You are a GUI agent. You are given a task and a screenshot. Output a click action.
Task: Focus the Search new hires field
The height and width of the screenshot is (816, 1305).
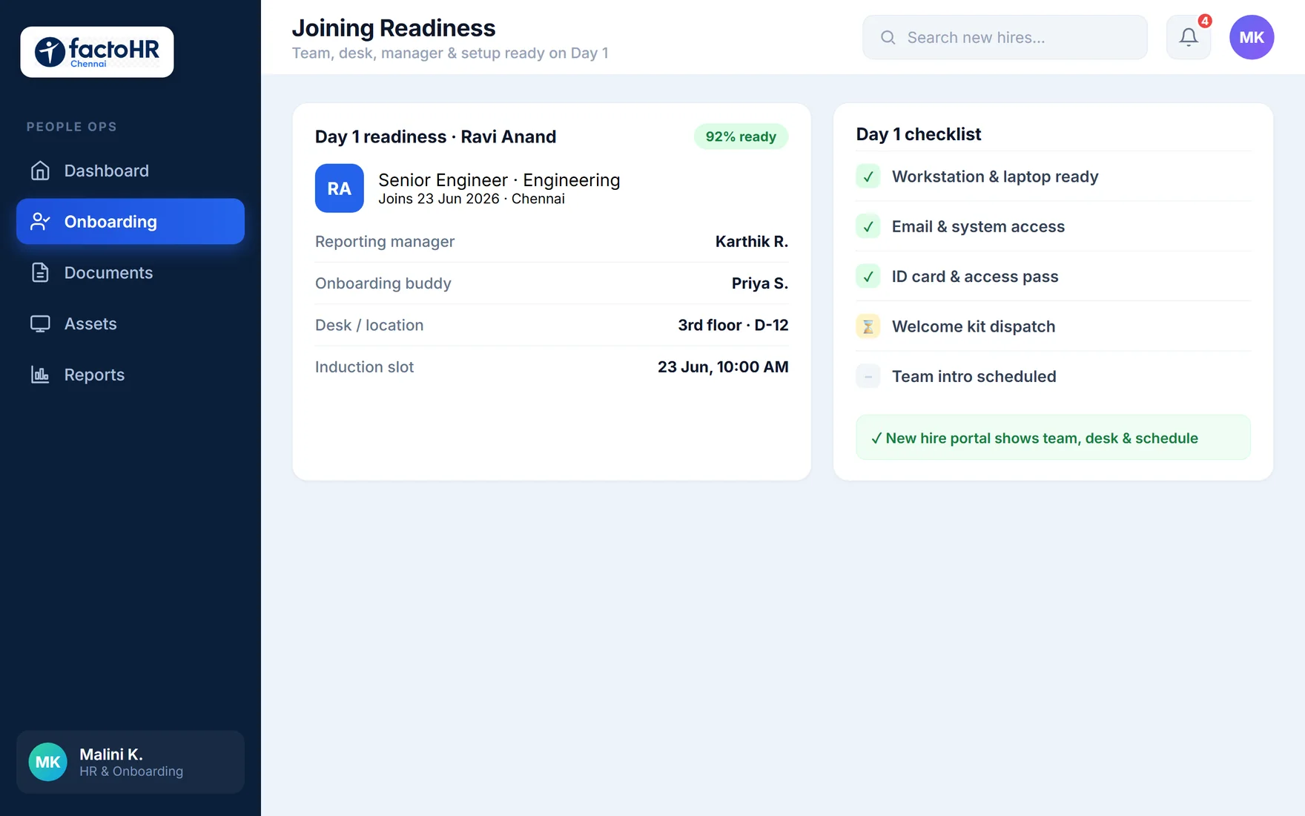pos(1005,37)
